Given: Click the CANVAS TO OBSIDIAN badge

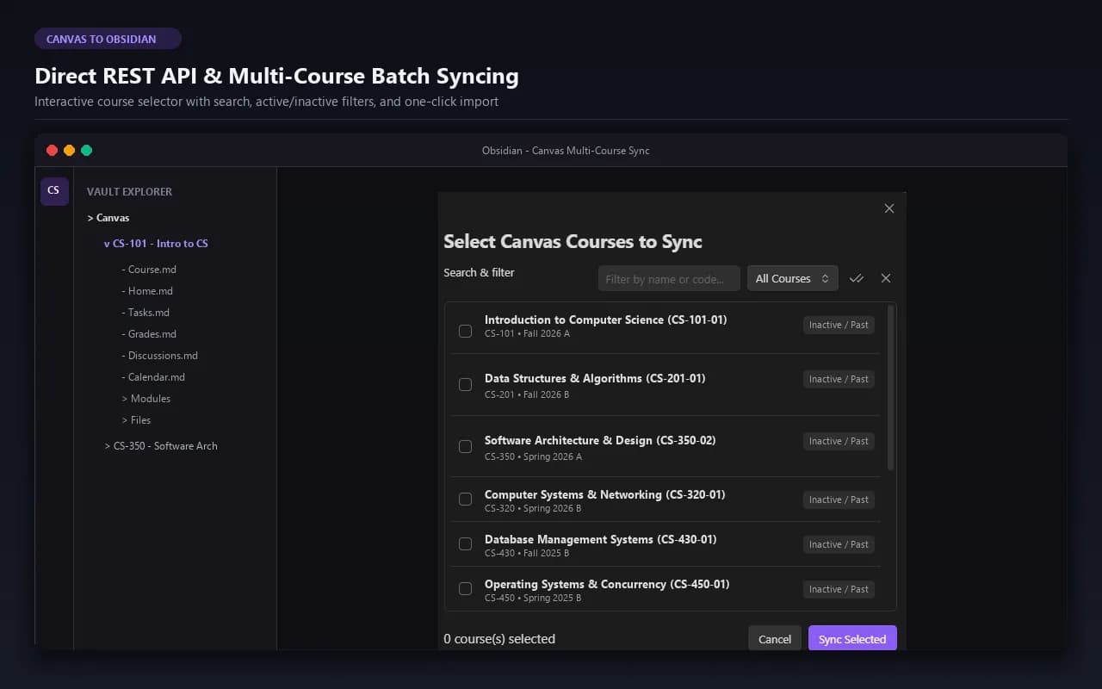Looking at the screenshot, I should pos(108,39).
